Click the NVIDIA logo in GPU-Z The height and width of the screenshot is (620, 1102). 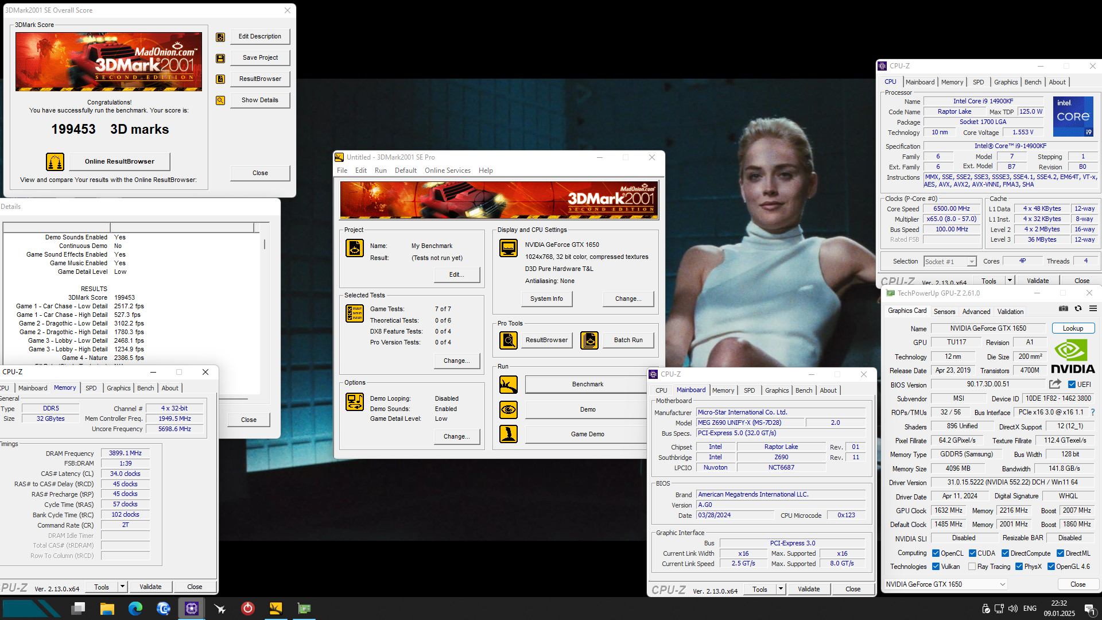tap(1073, 356)
